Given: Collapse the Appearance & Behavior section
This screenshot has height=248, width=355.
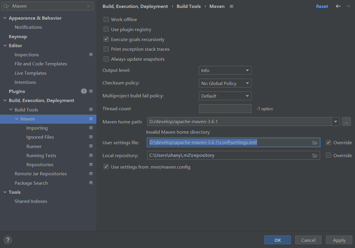Looking at the screenshot, I should (5, 18).
